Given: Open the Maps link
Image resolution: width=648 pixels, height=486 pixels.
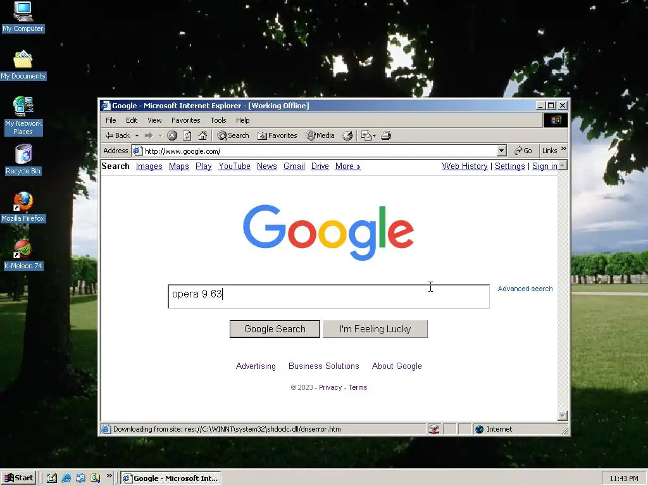Looking at the screenshot, I should pos(179,166).
